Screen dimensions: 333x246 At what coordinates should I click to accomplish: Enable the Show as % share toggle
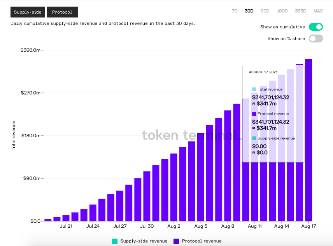(x=315, y=38)
